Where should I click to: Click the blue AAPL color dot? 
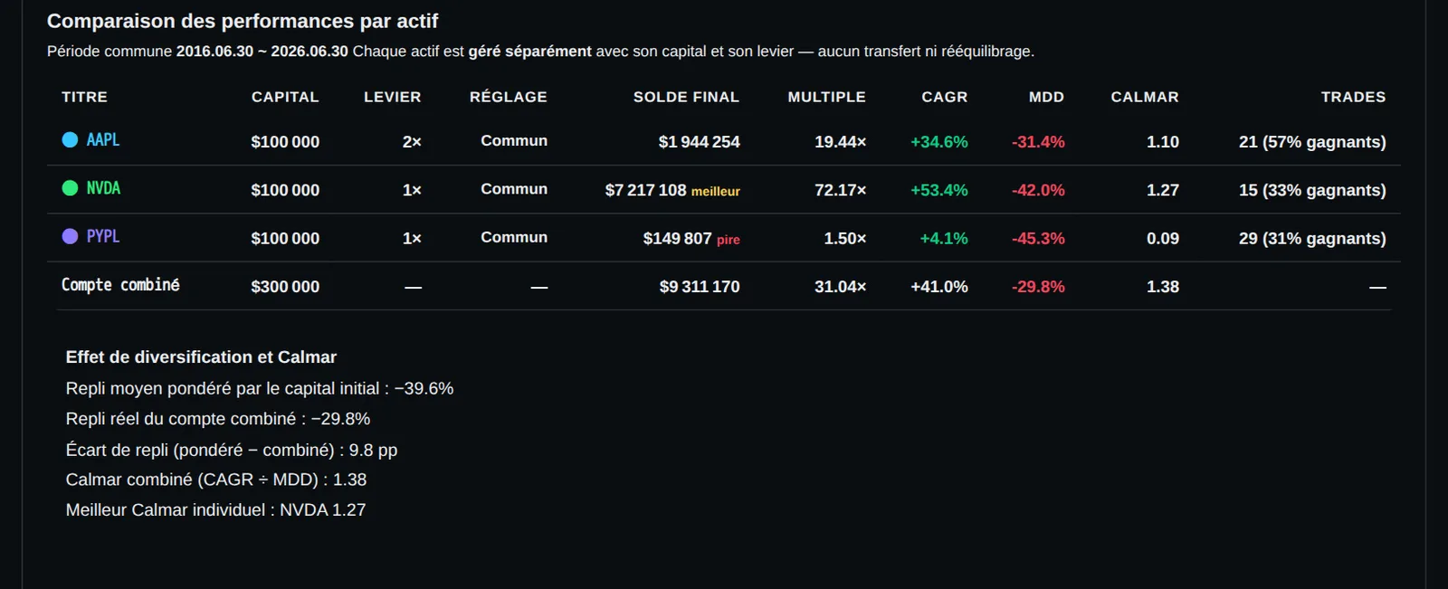coord(70,140)
